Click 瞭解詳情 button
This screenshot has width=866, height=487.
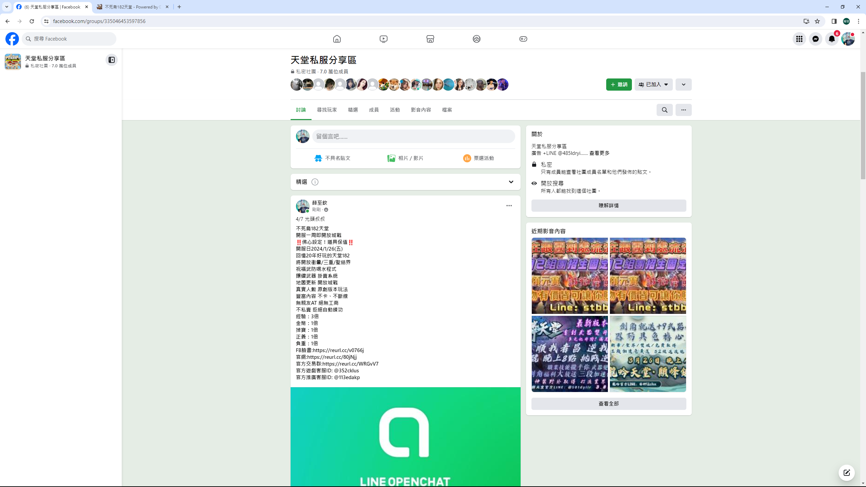pyautogui.click(x=608, y=206)
